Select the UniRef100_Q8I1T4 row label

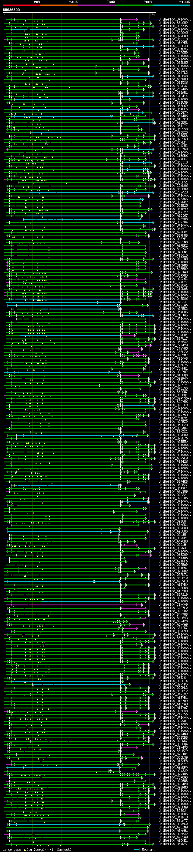pyautogui.click(x=173, y=126)
